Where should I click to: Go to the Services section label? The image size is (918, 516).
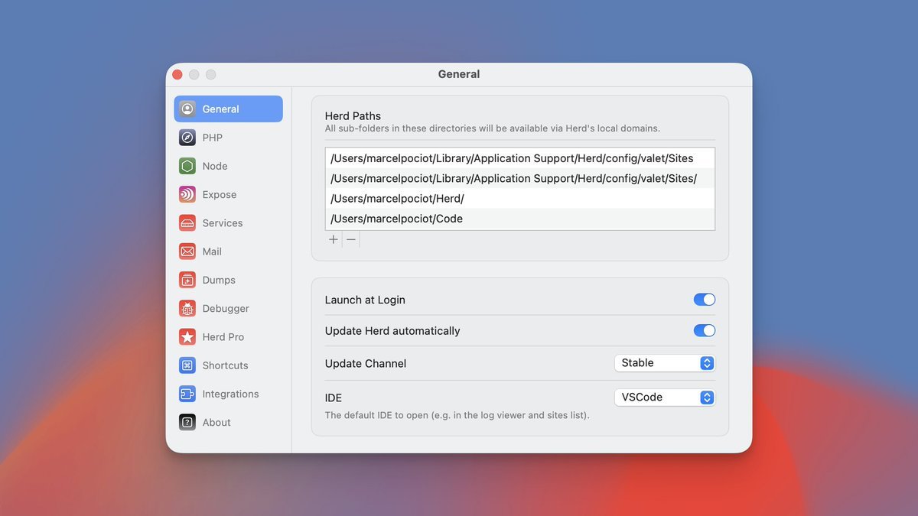pyautogui.click(x=223, y=223)
